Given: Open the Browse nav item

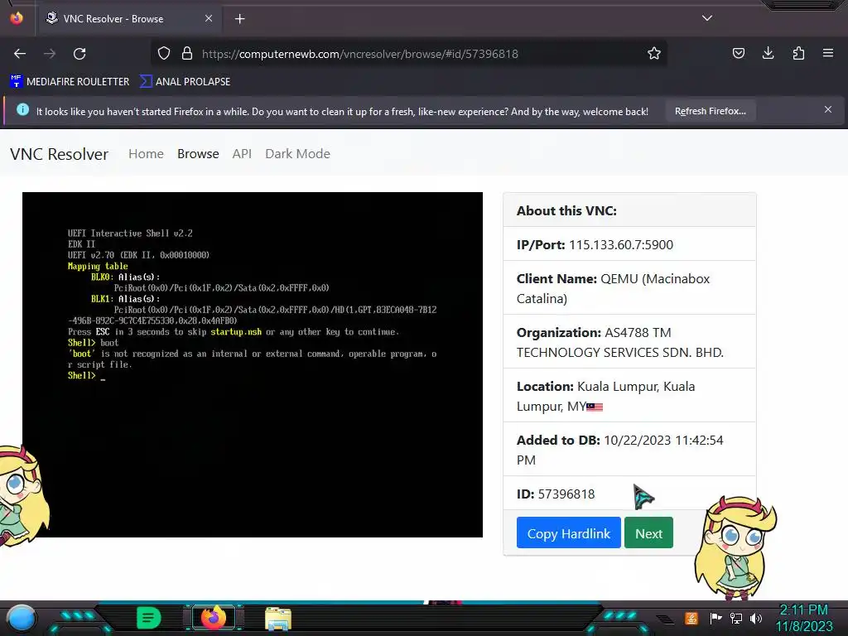Looking at the screenshot, I should [x=198, y=154].
